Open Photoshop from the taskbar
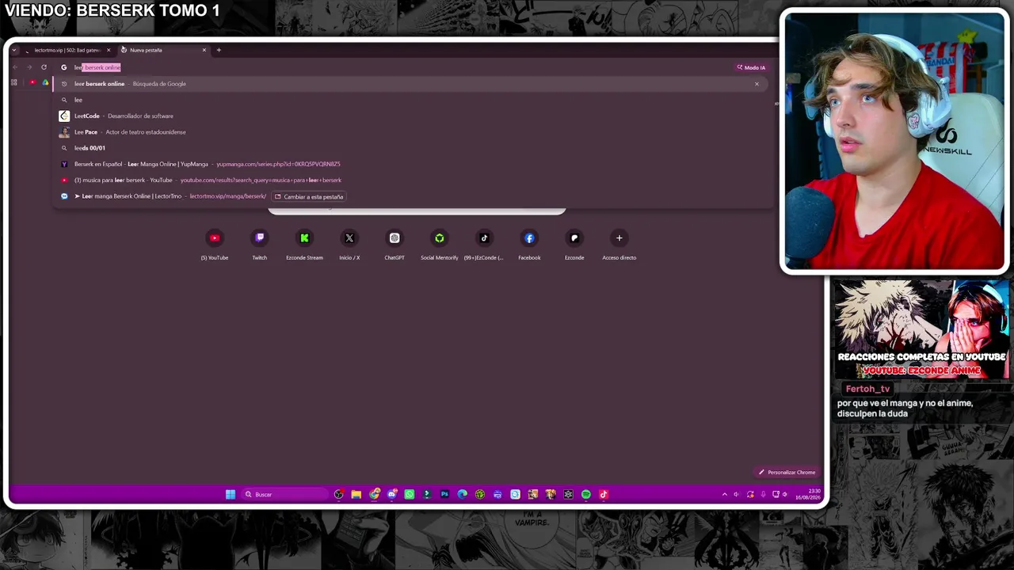Screen dimensions: 1014x570 (x=444, y=495)
